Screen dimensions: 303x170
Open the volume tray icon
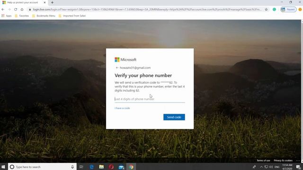(271, 167)
